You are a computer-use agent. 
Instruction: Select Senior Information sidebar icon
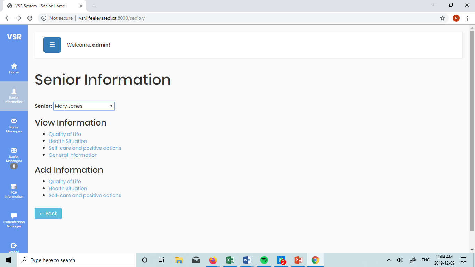click(14, 91)
